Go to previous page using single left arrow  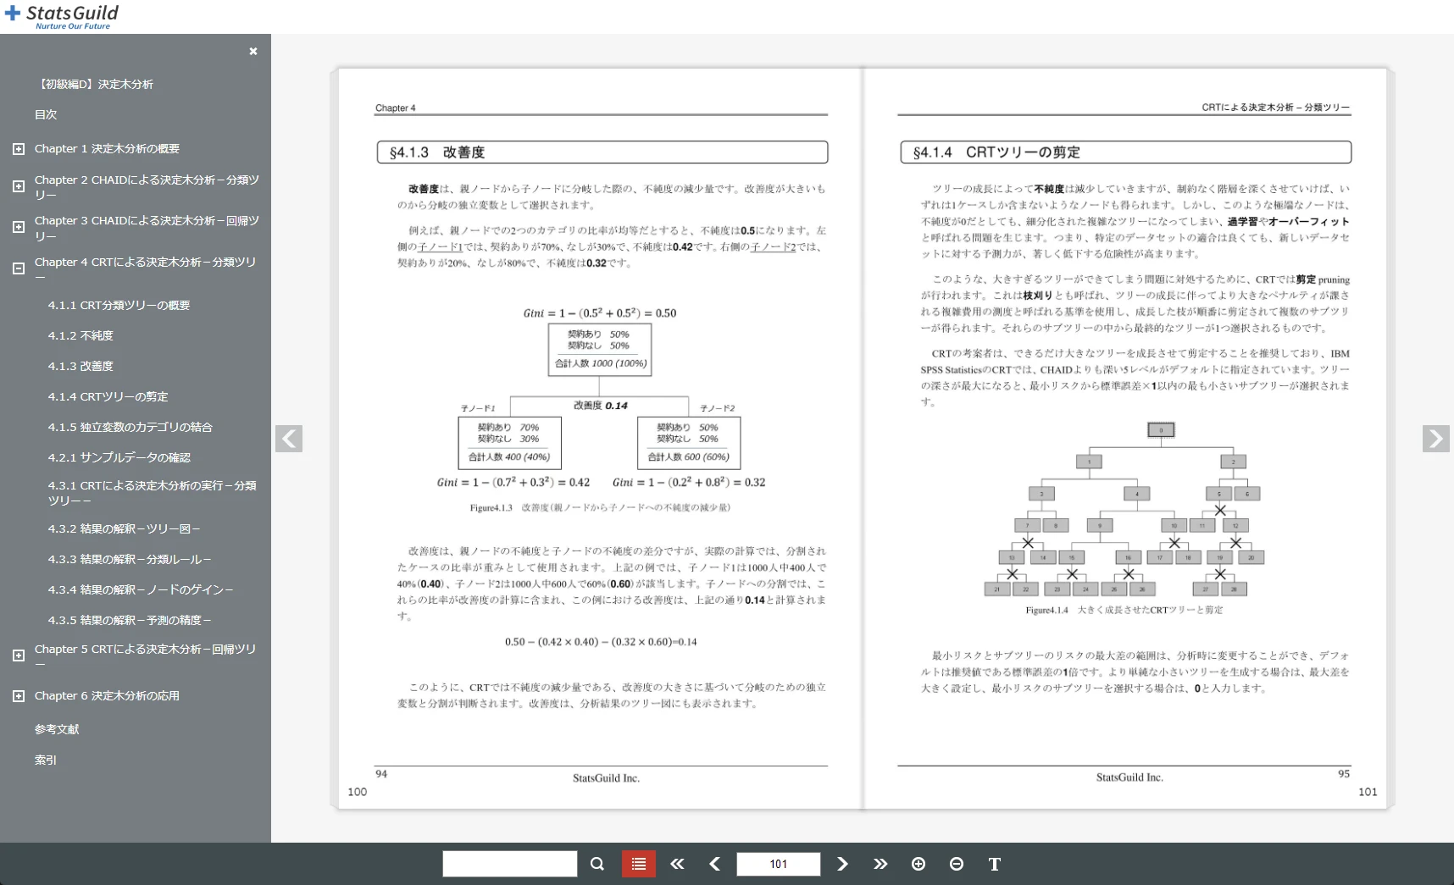(x=715, y=864)
